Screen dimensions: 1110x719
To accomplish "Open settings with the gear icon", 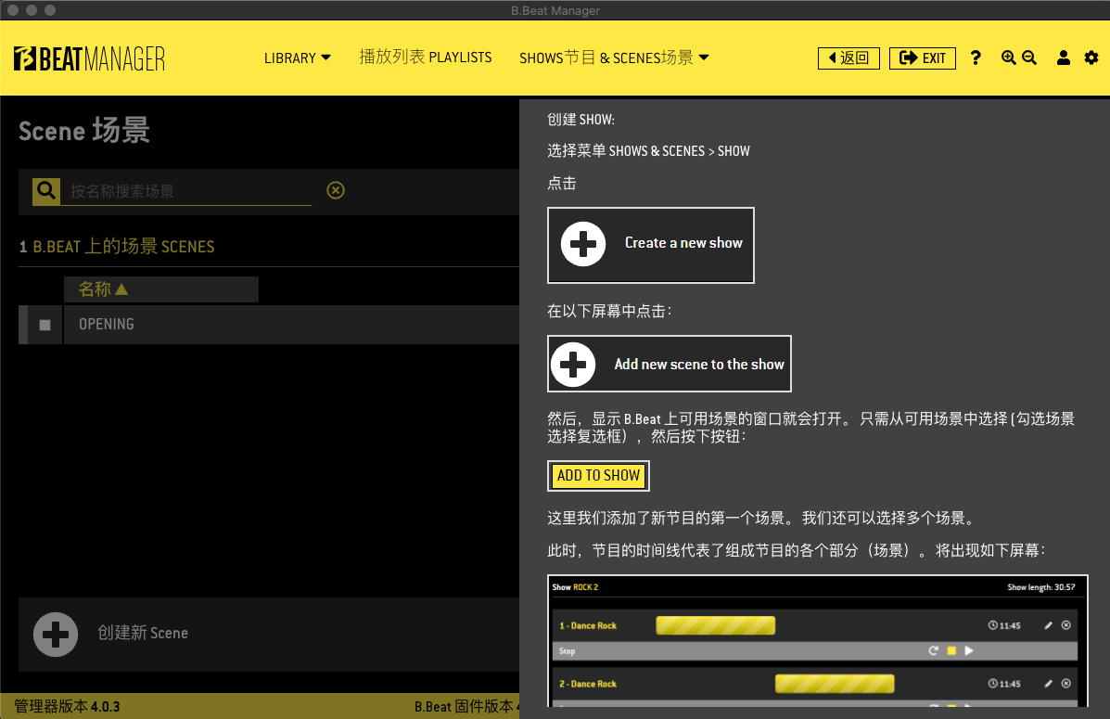I will point(1091,58).
